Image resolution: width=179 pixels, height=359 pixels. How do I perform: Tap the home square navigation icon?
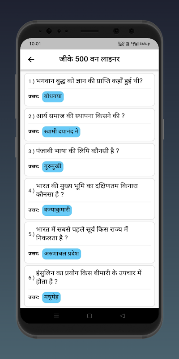coord(89,316)
